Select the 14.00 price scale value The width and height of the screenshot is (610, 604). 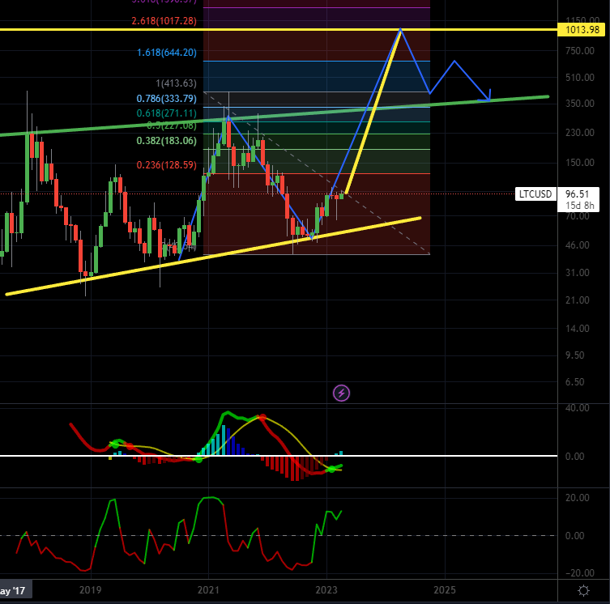point(578,329)
